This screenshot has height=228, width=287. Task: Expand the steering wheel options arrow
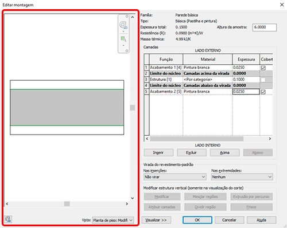[123, 32]
